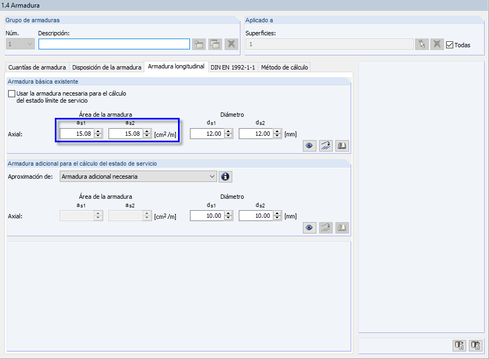Click the eye icon in Armadura adicional section
Viewport: 489px width, 359px height.
[309, 228]
